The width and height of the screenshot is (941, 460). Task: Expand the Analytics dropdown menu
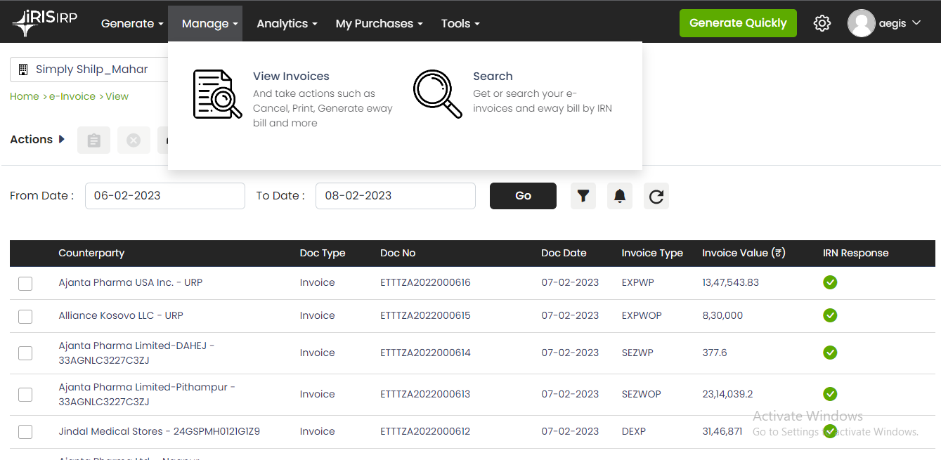pyautogui.click(x=287, y=23)
